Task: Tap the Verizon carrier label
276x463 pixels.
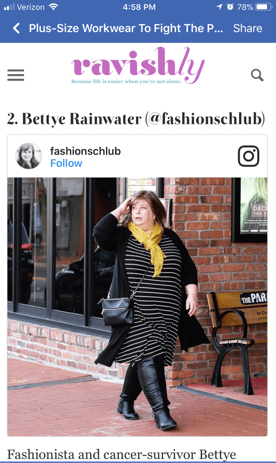Action: coord(31,7)
